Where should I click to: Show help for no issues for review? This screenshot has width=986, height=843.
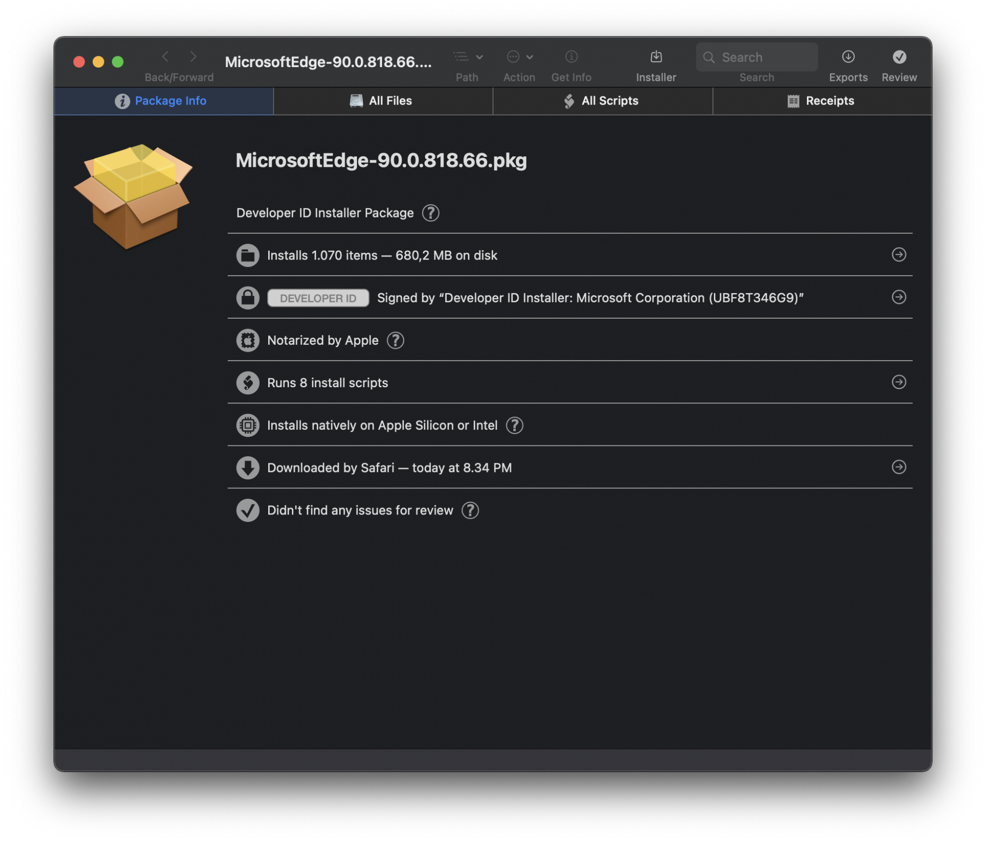(470, 510)
